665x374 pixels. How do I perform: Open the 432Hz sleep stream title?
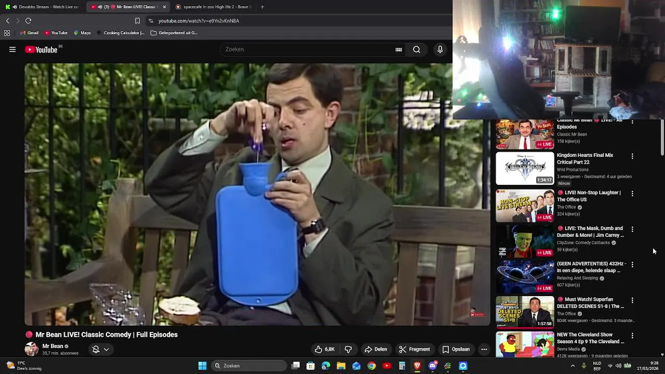click(x=591, y=267)
